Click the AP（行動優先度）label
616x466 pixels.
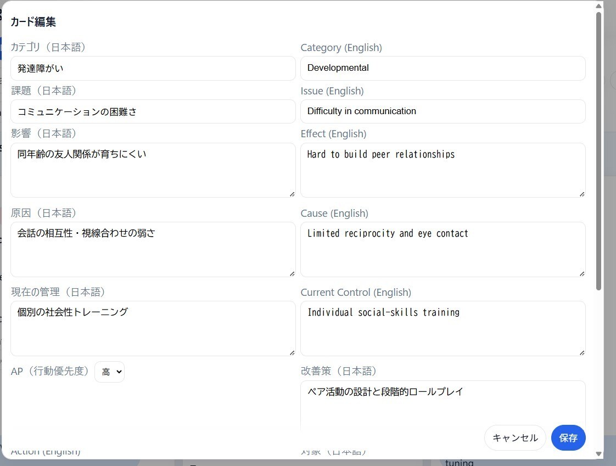tap(50, 371)
